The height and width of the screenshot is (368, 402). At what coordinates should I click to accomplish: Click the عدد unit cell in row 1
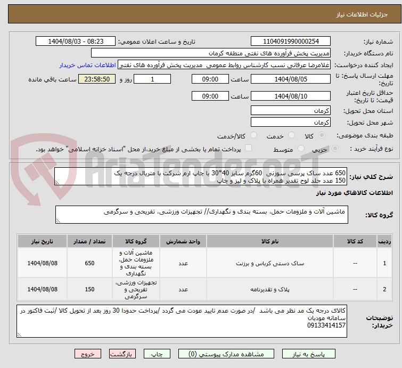click(183, 264)
